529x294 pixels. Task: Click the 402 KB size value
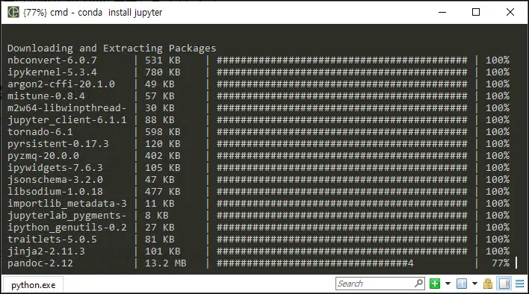tap(163, 156)
